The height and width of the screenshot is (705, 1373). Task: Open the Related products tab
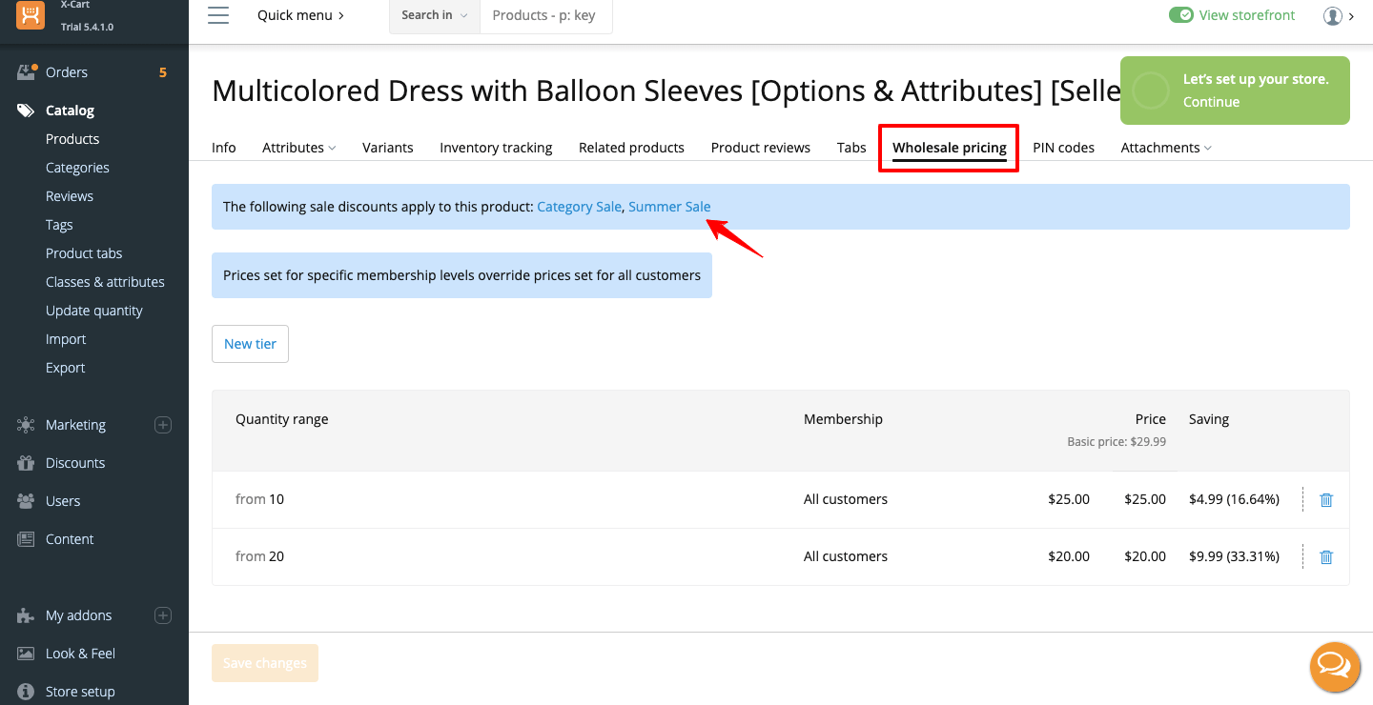[x=631, y=148]
